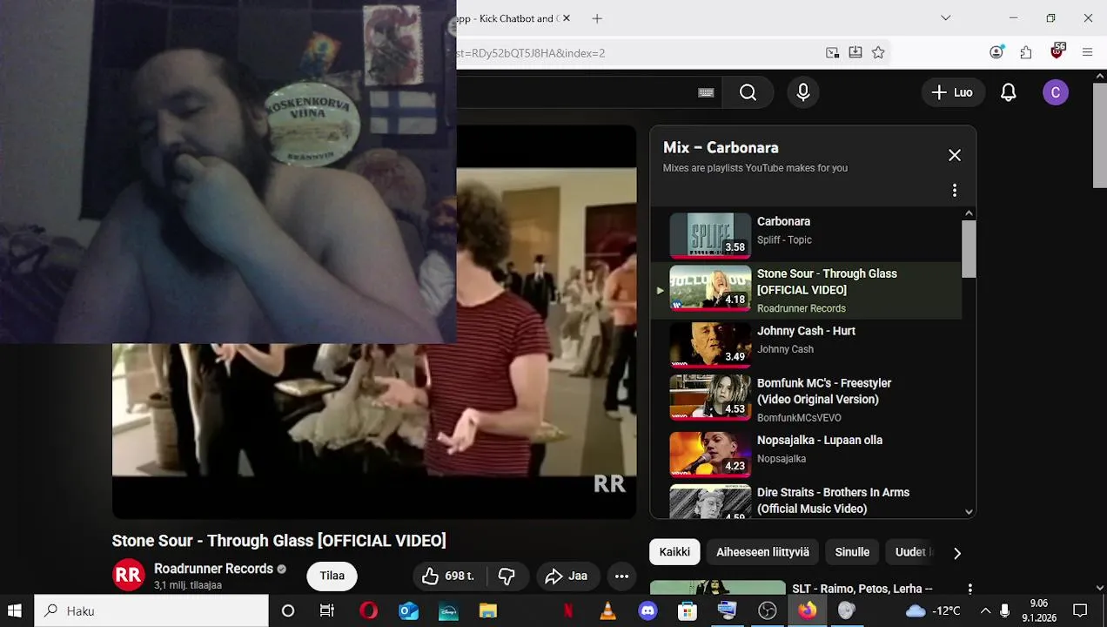The height and width of the screenshot is (627, 1107).
Task: Open Discord from the taskbar
Action: click(647, 610)
